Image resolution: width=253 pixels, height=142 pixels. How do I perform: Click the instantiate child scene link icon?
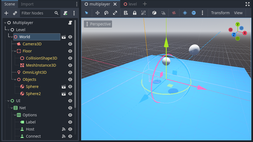pyautogui.click(x=15, y=13)
